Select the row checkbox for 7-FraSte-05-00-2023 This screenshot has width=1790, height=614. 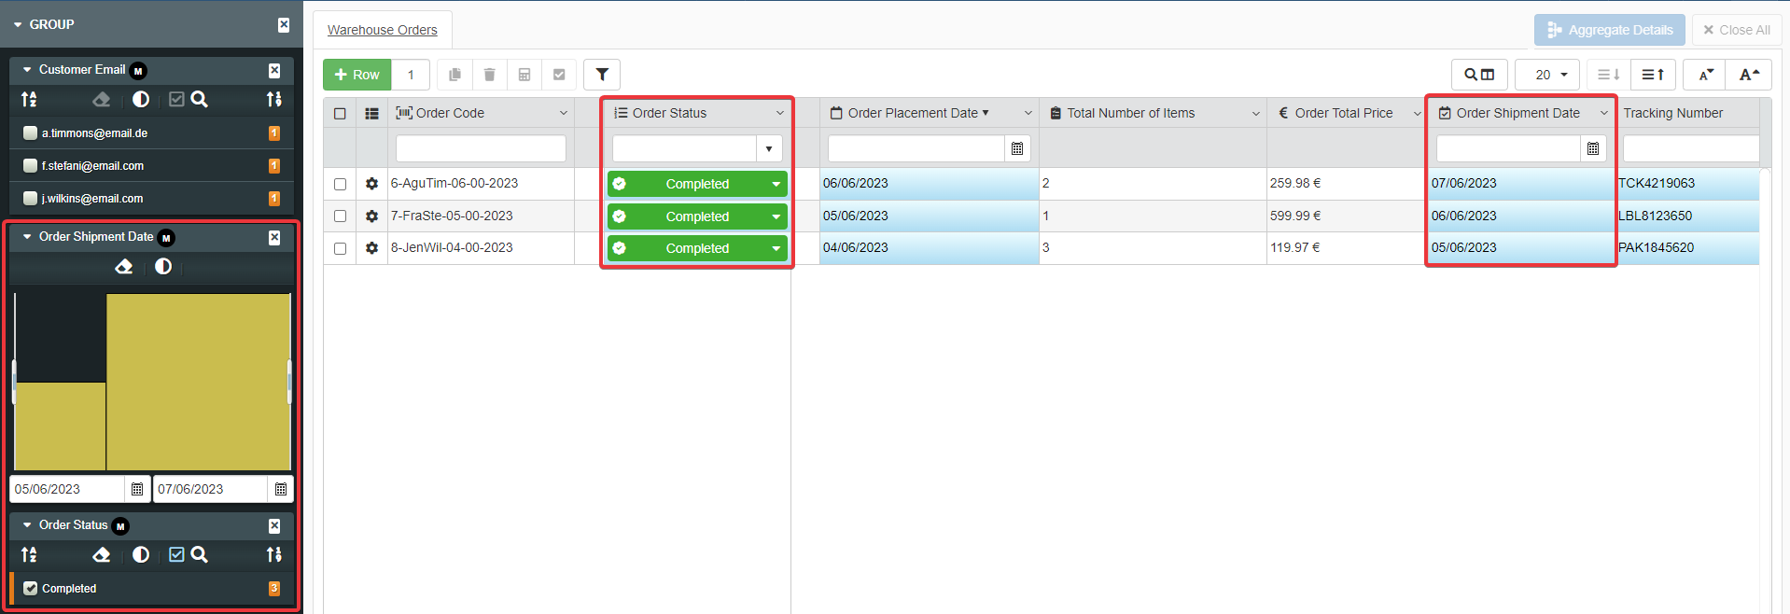pos(340,216)
